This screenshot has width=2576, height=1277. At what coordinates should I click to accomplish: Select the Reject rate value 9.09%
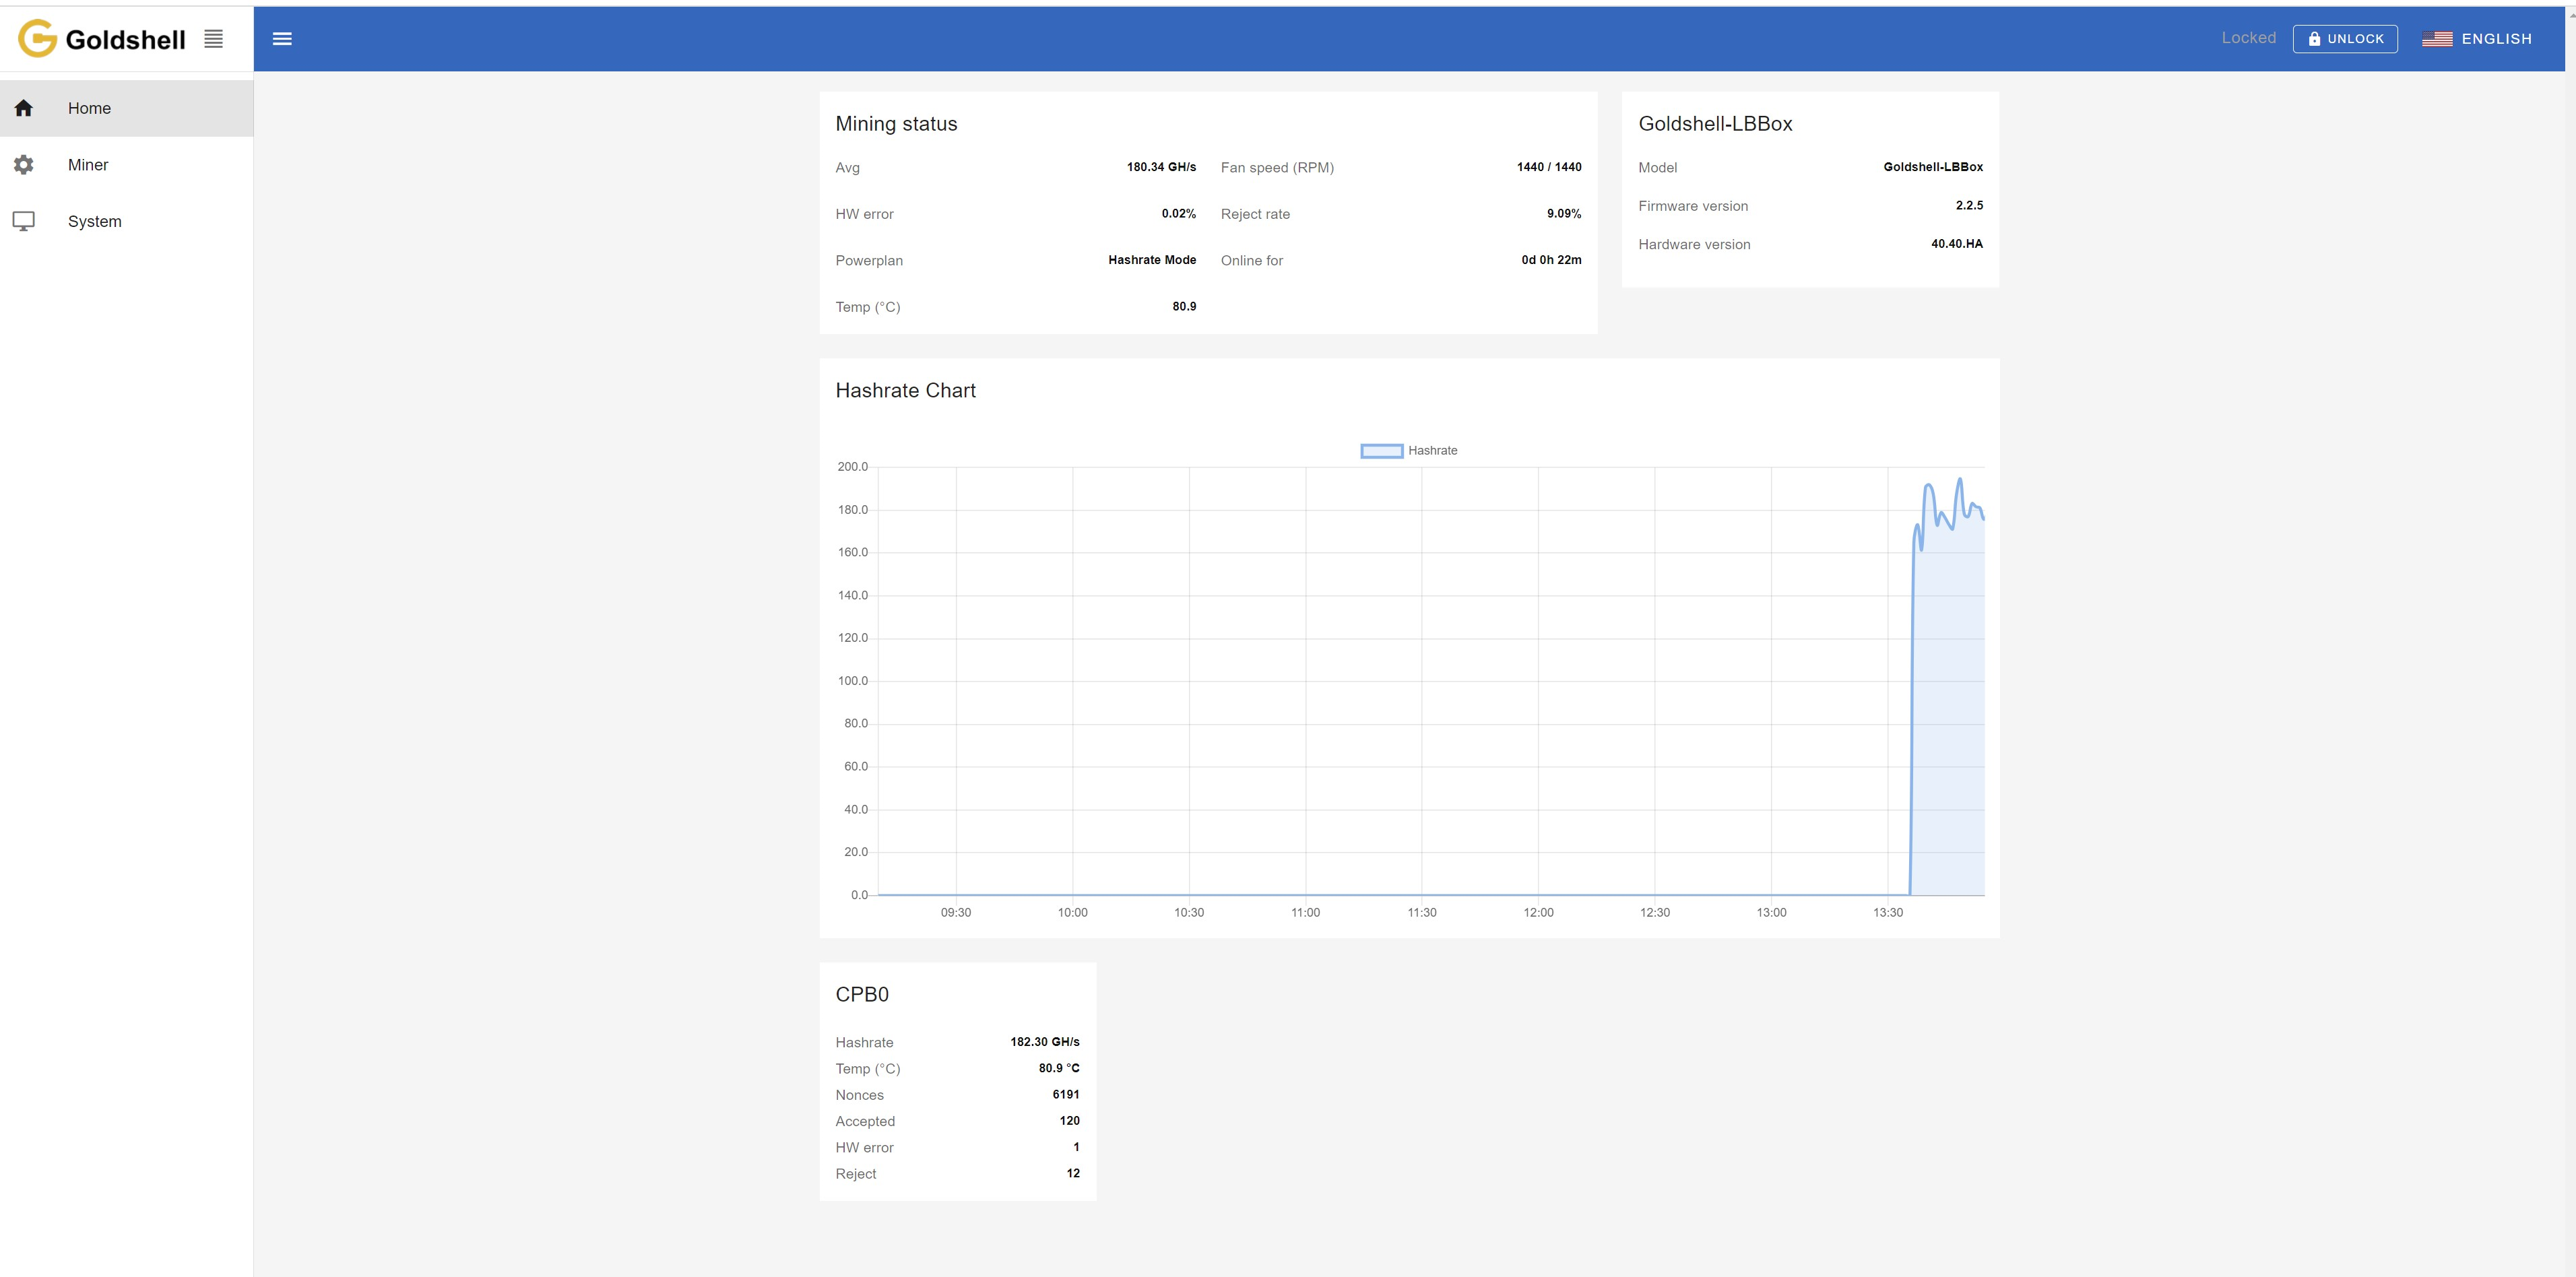[1564, 214]
